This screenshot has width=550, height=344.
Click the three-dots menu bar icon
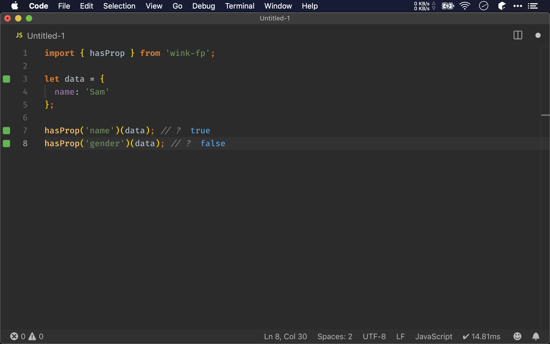tap(518, 6)
